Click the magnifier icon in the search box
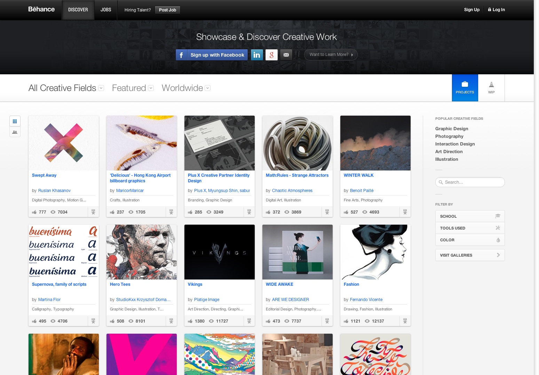The width and height of the screenshot is (539, 375). pos(441,182)
